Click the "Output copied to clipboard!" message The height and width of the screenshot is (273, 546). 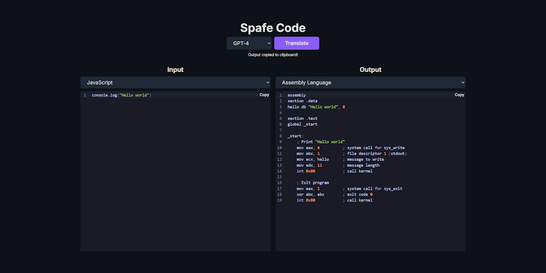(x=273, y=55)
